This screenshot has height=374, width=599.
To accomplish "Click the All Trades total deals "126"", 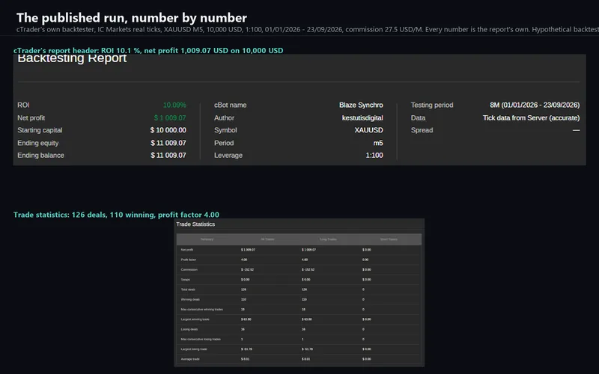I will (243, 289).
